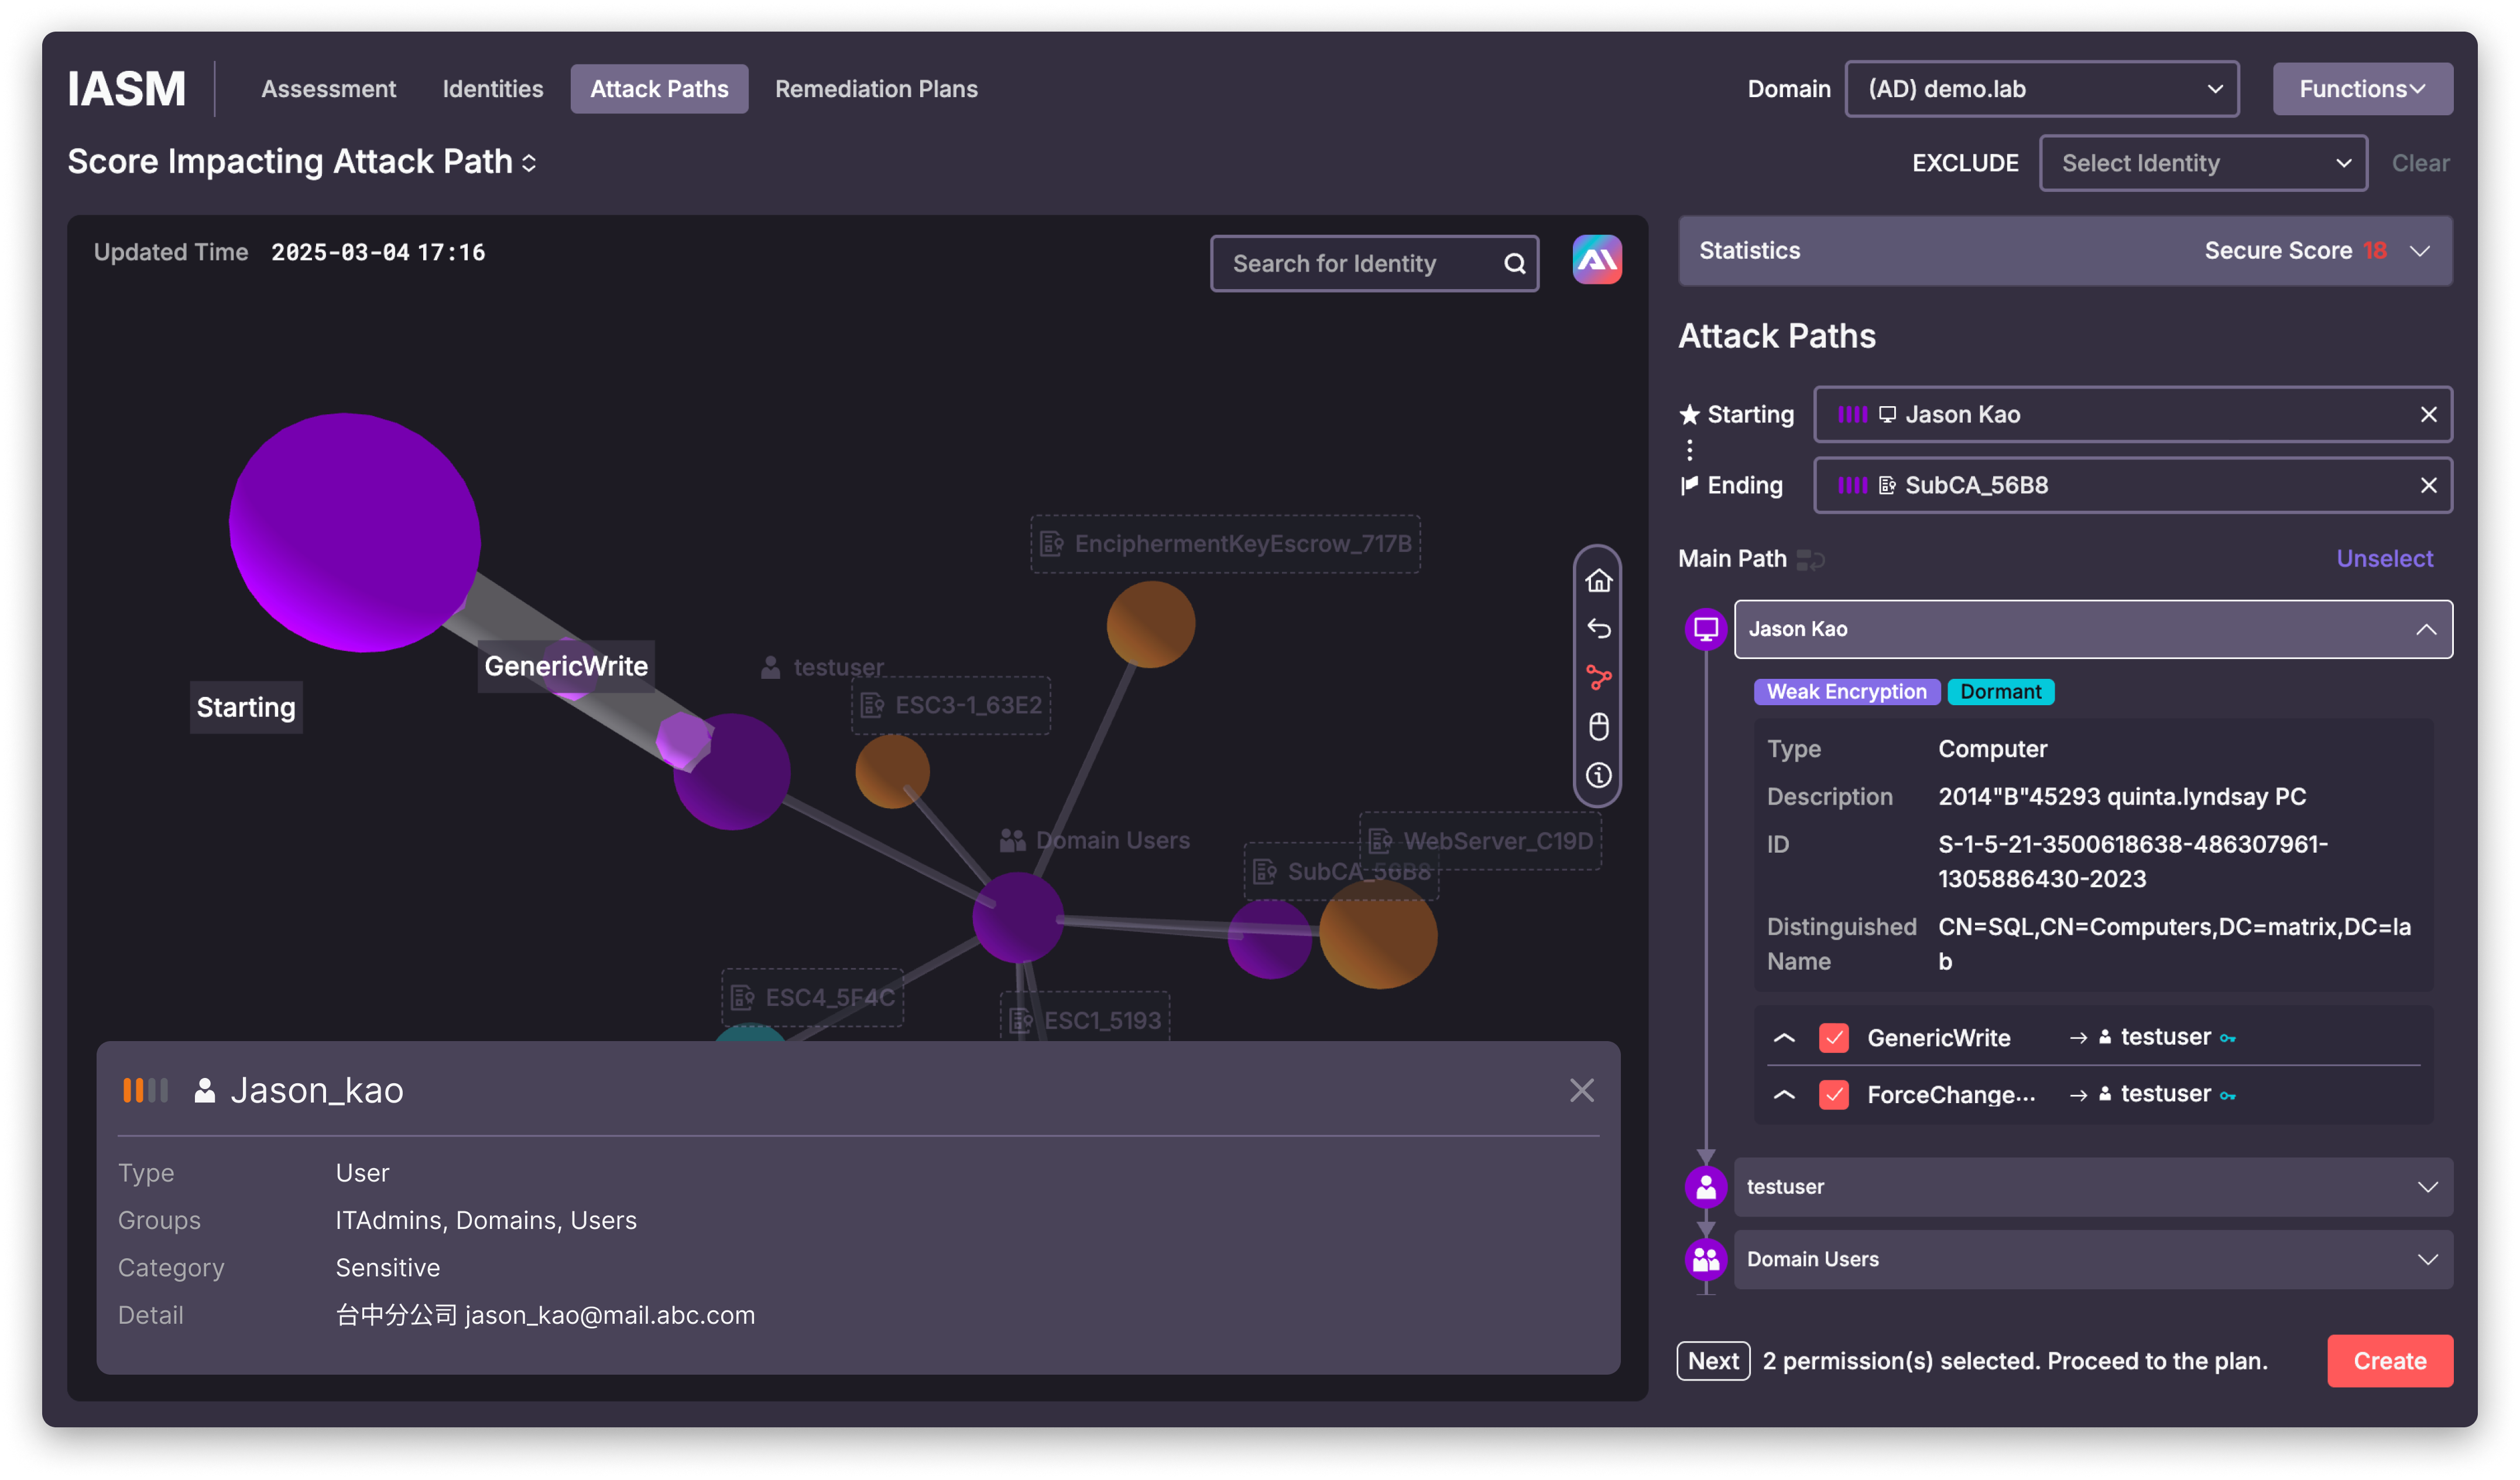
Task: Select the undo arrow in the graph toolbar
Action: tap(1598, 629)
